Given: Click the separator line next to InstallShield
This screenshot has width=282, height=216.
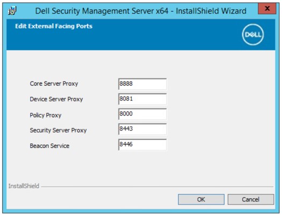Looking at the screenshot, I should click(157, 187).
